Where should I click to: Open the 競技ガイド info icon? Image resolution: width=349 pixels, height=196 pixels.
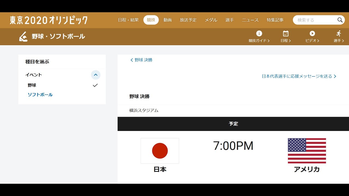coord(259,33)
